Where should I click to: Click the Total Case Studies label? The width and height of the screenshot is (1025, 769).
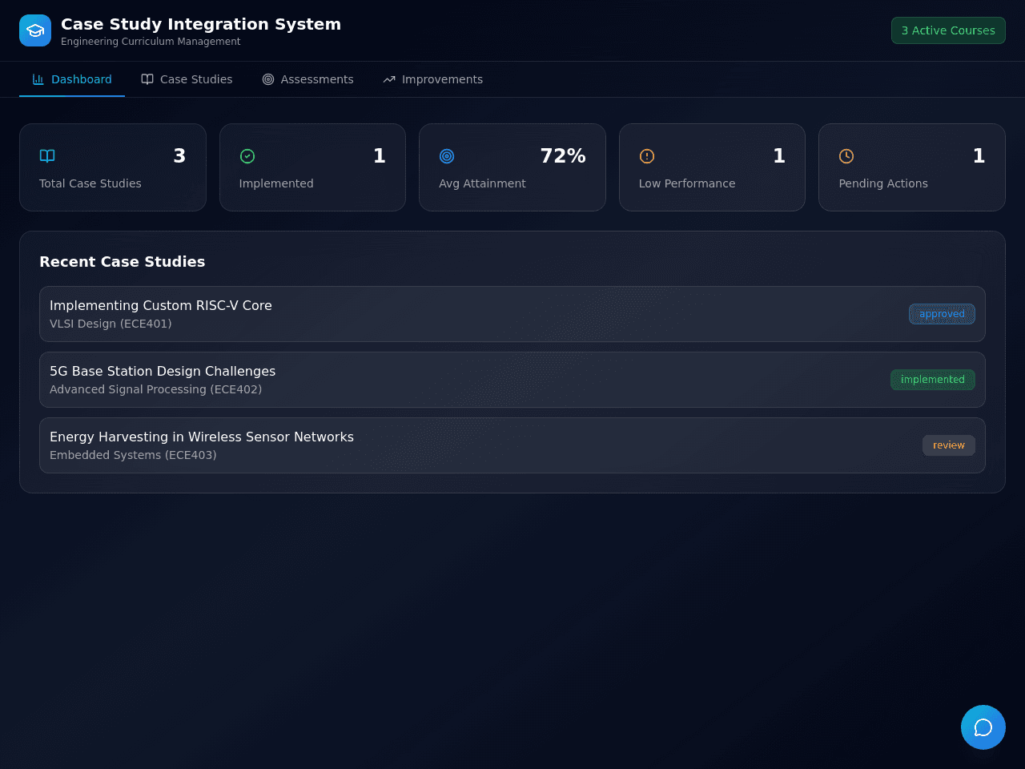click(90, 183)
